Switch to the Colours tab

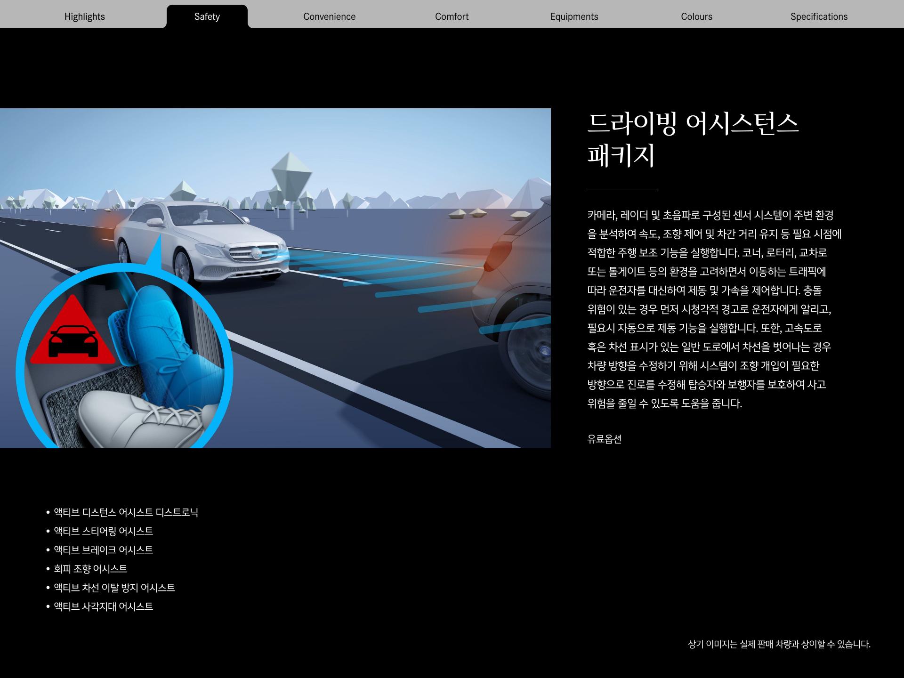[697, 16]
